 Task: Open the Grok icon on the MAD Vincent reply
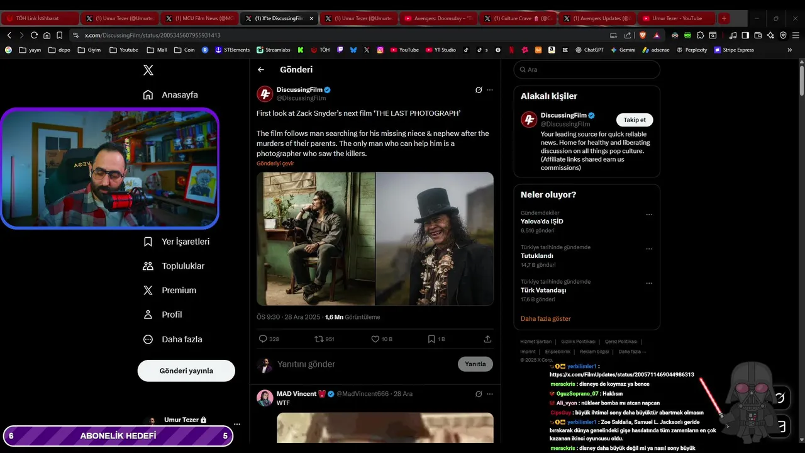point(479,394)
